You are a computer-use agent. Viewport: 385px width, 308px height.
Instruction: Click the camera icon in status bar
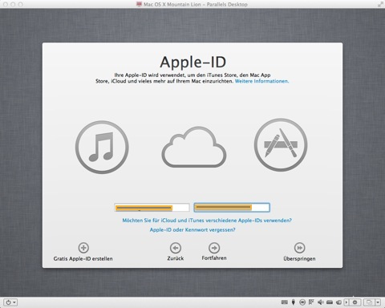click(x=338, y=302)
